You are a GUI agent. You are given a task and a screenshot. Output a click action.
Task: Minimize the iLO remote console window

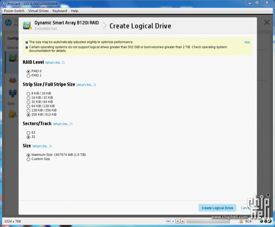coord(250,3)
